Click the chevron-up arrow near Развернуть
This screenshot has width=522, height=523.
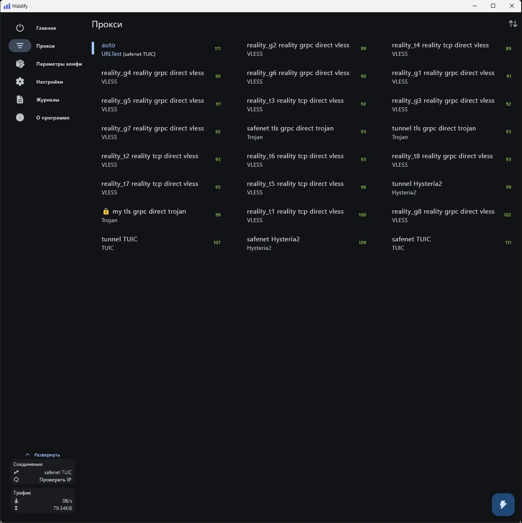coord(27,455)
